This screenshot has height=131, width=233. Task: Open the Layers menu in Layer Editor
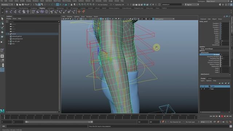(x=202, y=81)
